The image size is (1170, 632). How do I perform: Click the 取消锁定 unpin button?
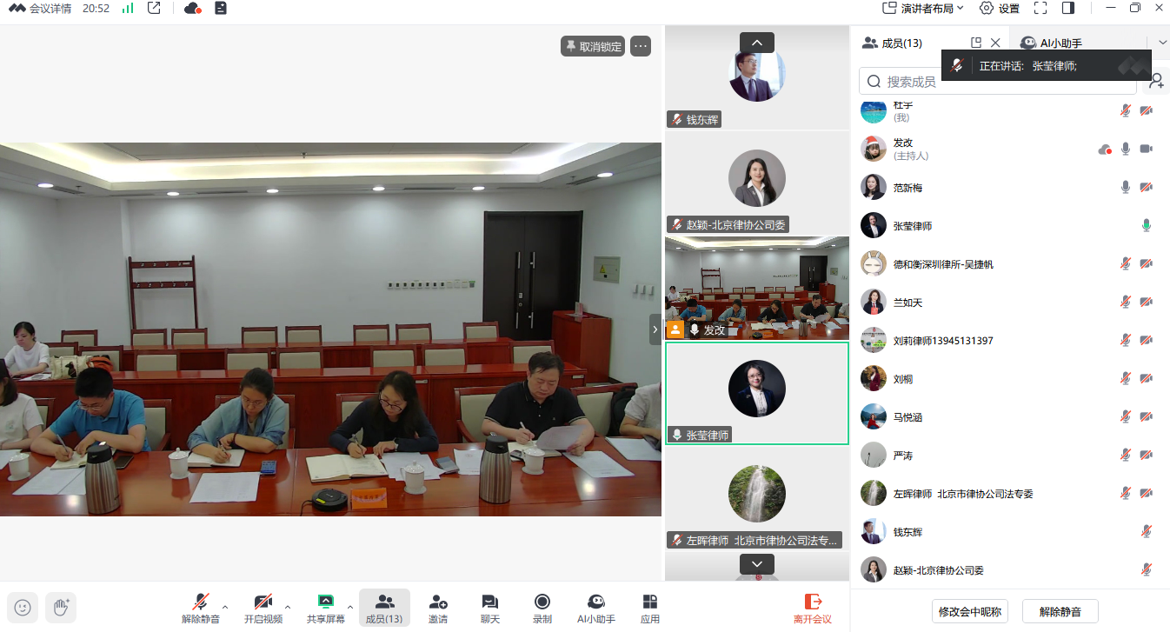(593, 47)
